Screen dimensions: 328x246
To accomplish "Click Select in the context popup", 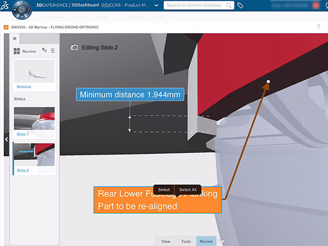I will click(x=164, y=189).
